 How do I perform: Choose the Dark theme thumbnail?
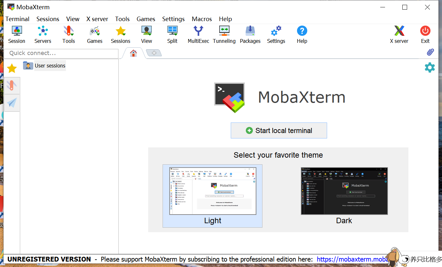click(344, 191)
